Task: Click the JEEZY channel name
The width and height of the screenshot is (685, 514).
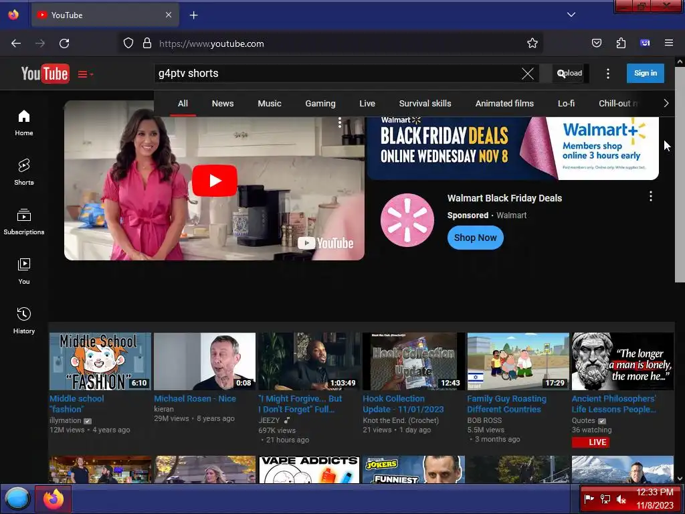Action: (269, 420)
